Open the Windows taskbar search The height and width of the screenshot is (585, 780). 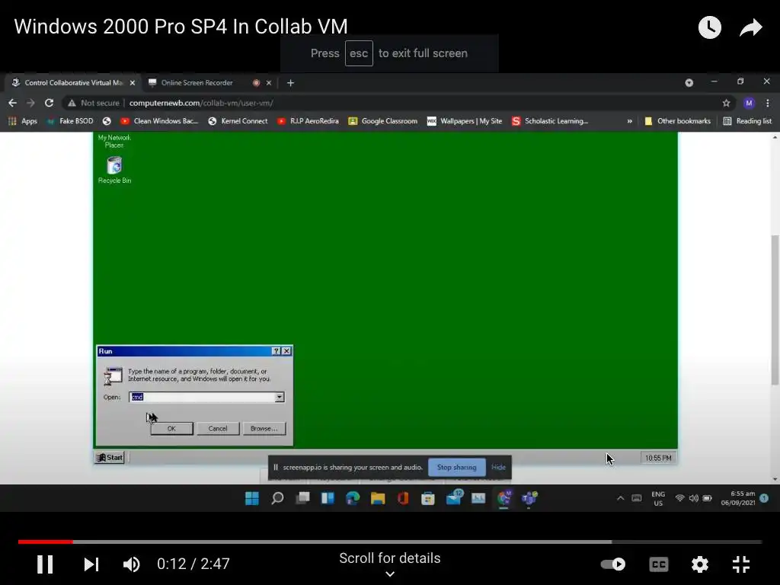[x=277, y=498]
